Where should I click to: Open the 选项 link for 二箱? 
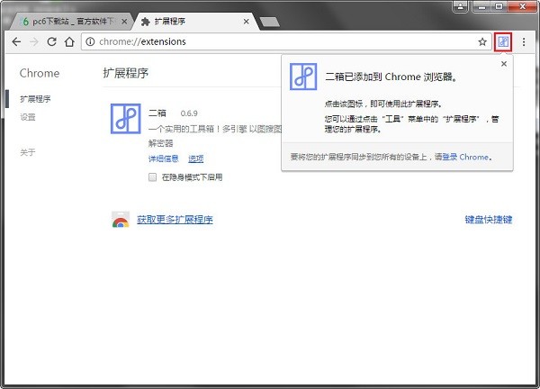[x=195, y=159]
